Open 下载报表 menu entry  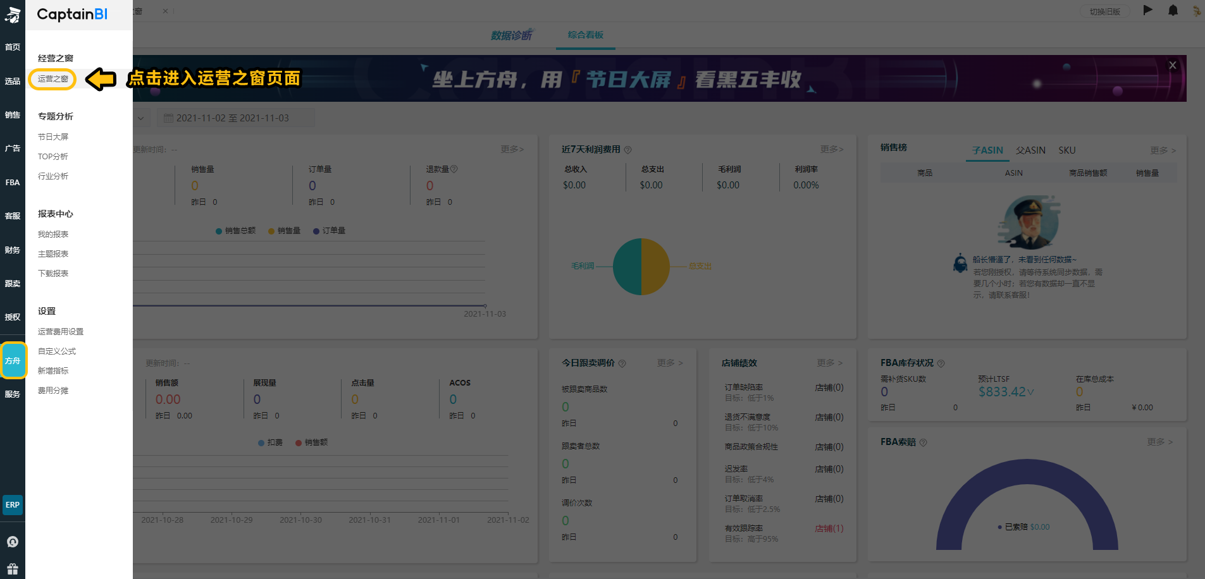(53, 273)
